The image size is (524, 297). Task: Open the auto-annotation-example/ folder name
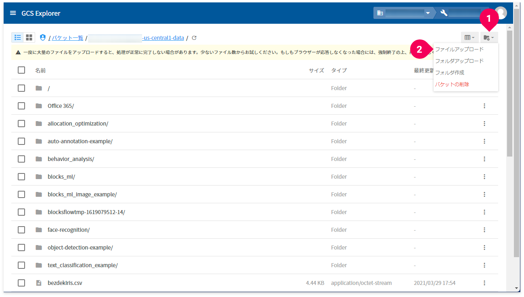coord(80,141)
